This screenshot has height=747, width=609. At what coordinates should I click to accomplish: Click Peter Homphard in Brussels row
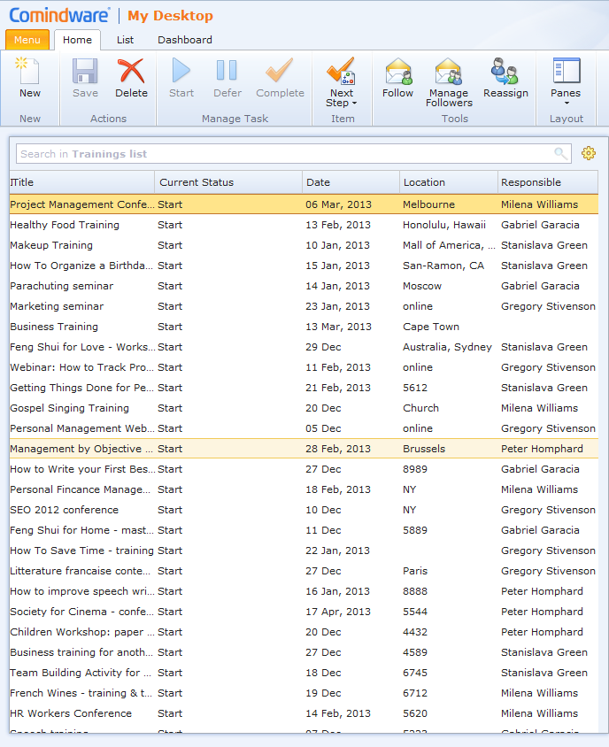click(542, 449)
